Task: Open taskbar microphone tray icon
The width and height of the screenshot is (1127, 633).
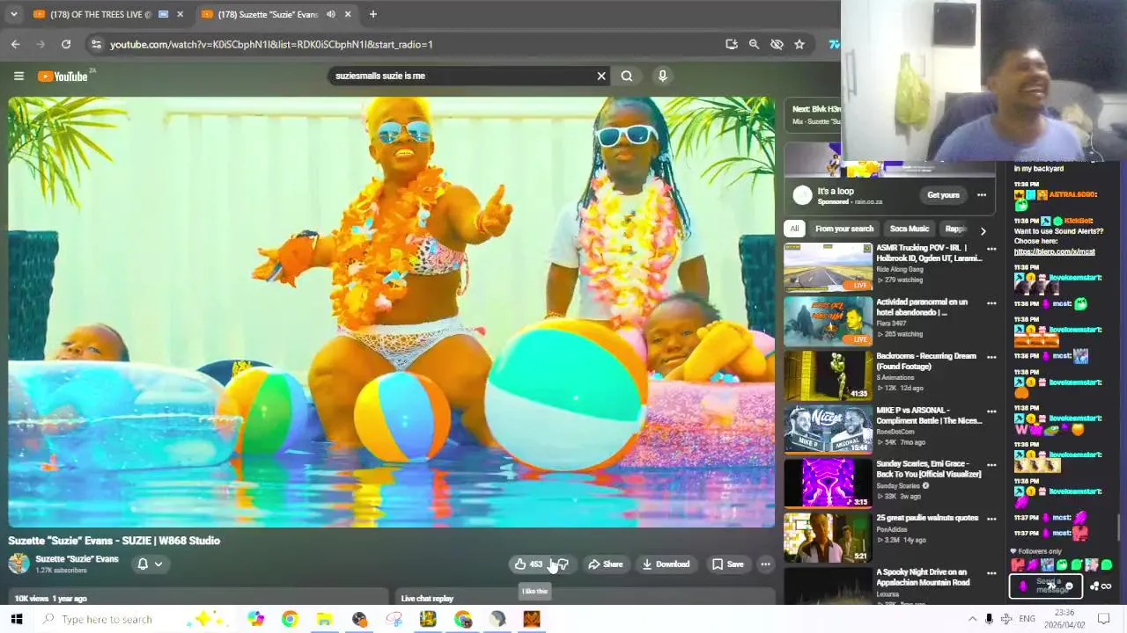Action: point(989,620)
